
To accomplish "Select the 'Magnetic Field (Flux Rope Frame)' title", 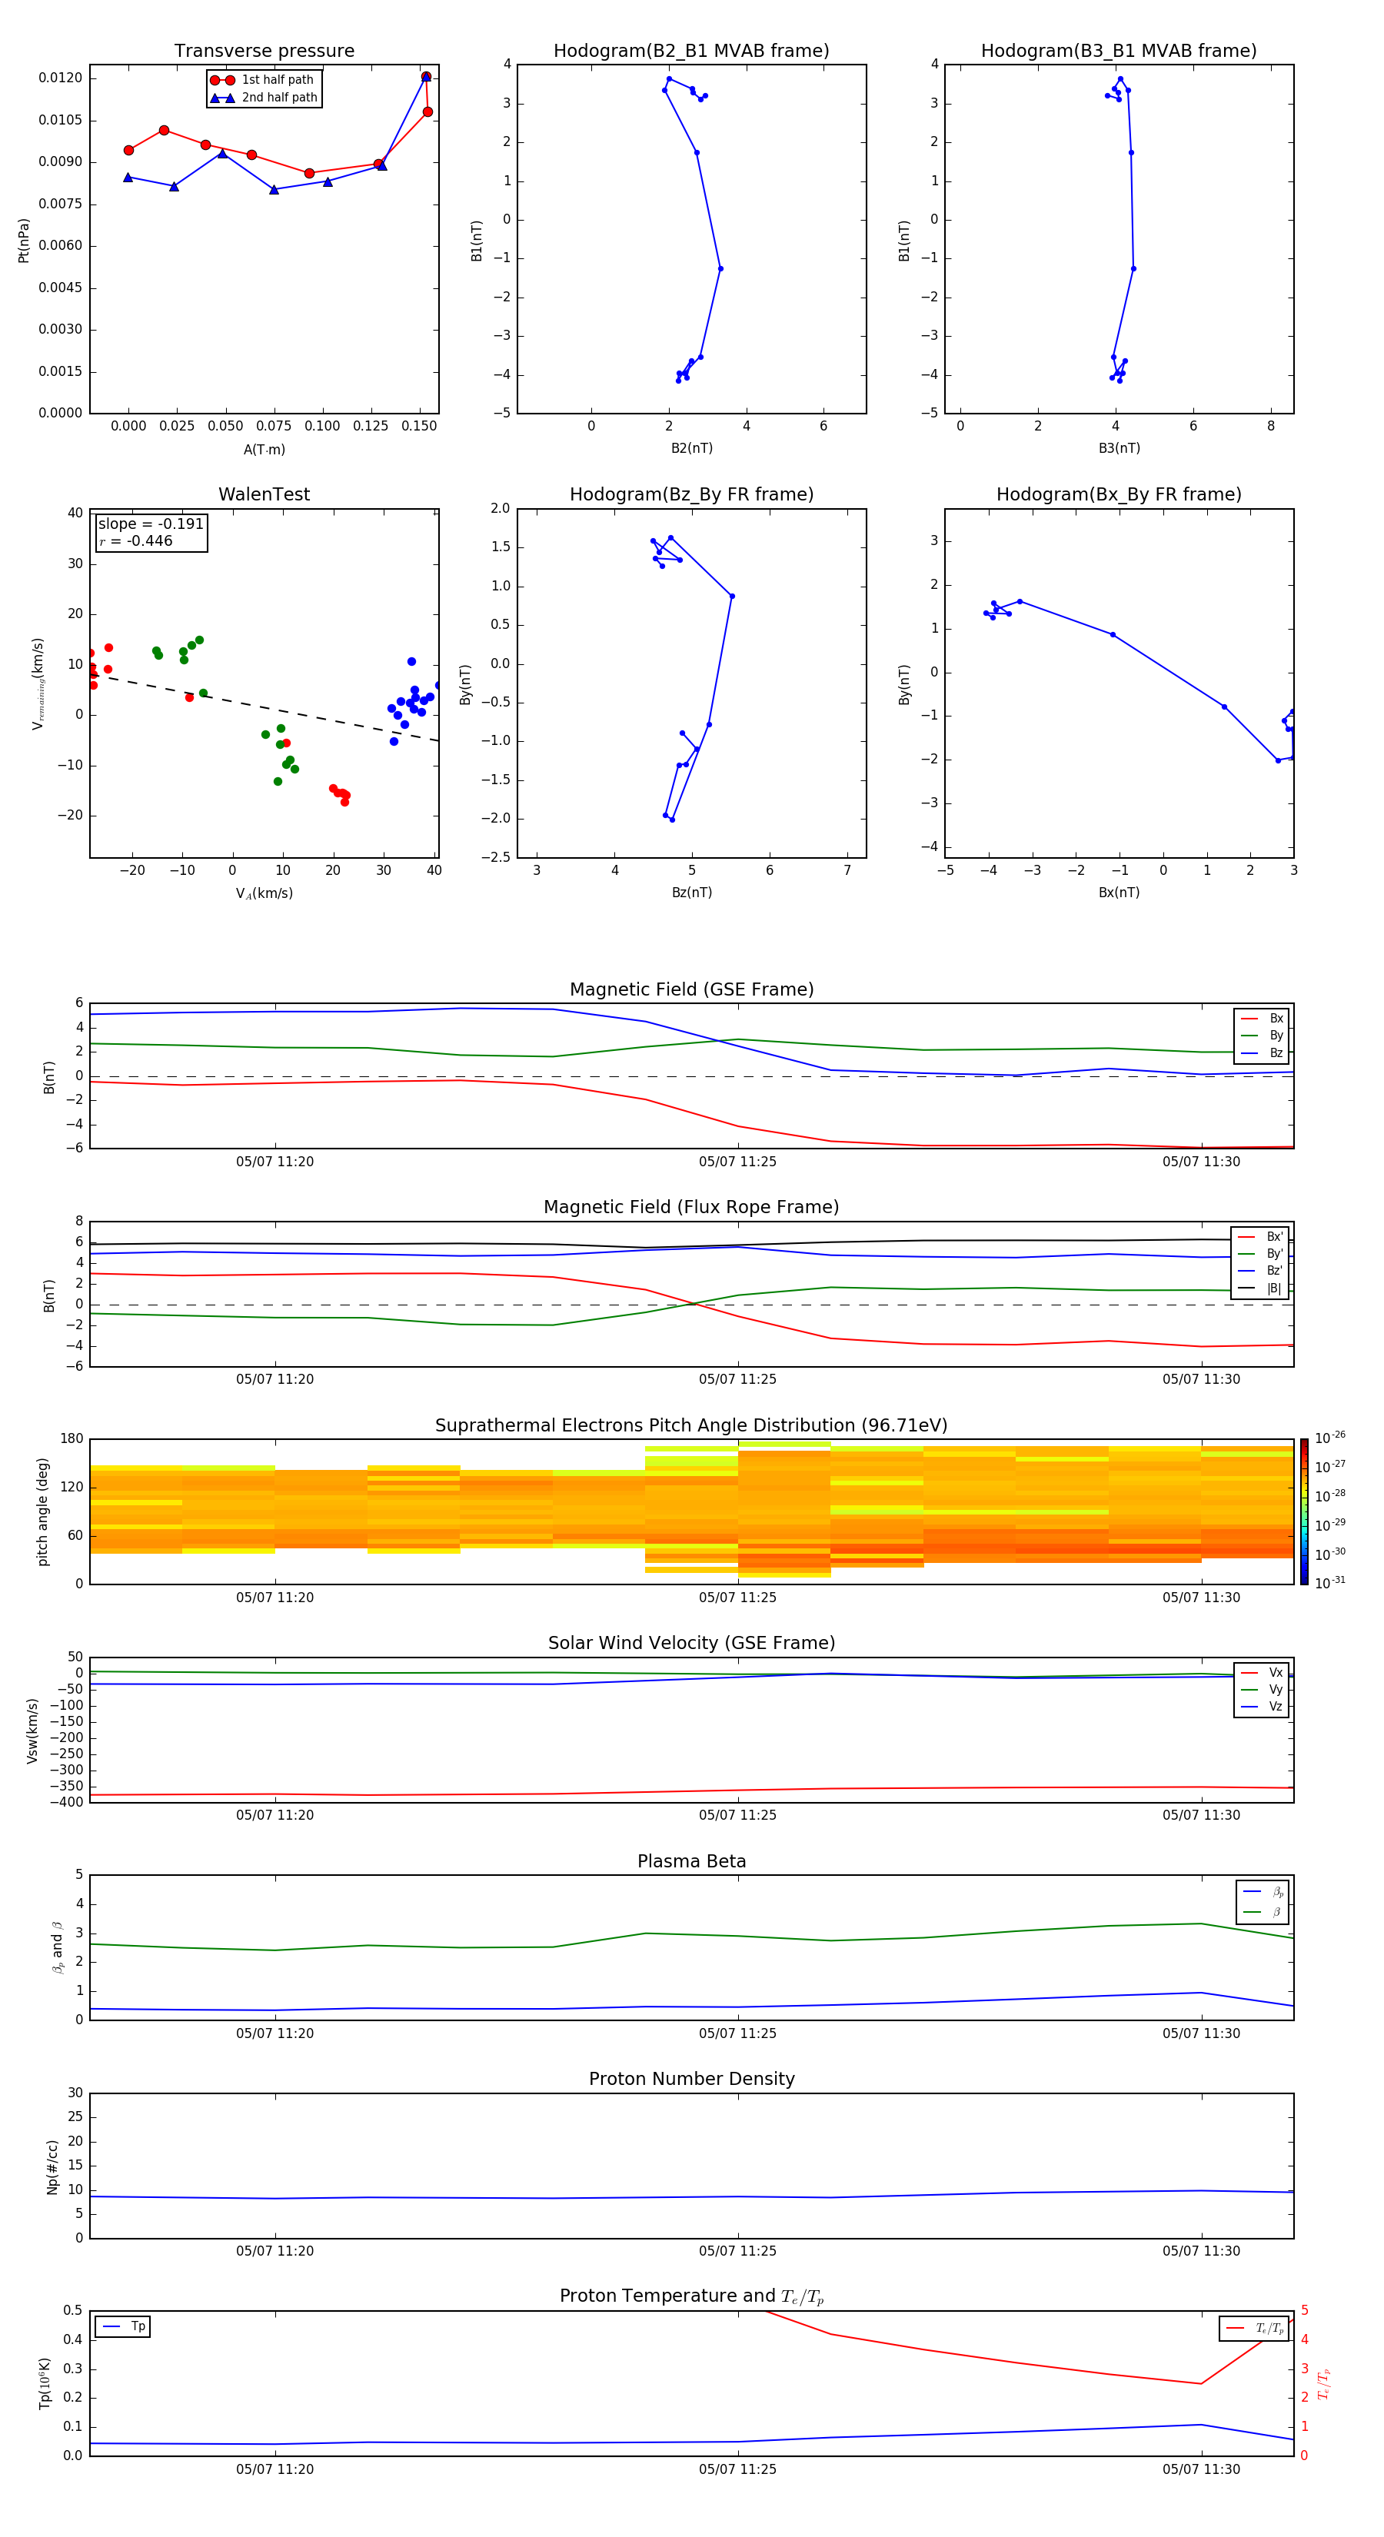I will pos(691,1208).
